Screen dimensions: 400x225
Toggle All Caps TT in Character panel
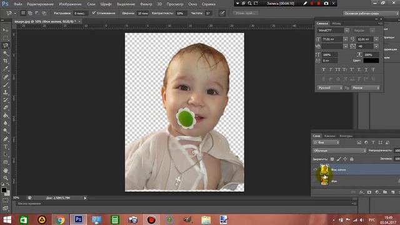tap(337, 69)
